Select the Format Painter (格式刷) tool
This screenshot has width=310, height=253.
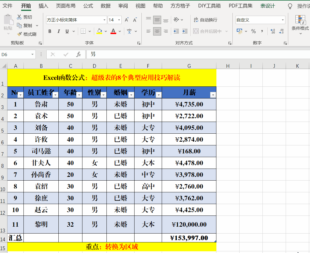coord(19,34)
